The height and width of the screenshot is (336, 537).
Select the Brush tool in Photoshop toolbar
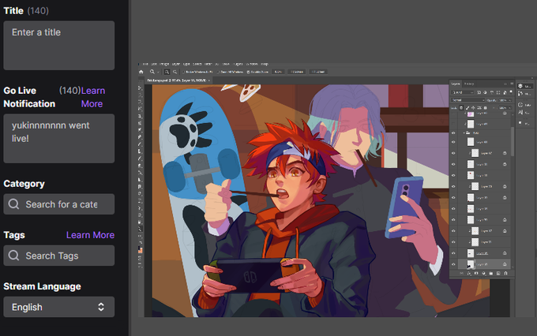140,144
